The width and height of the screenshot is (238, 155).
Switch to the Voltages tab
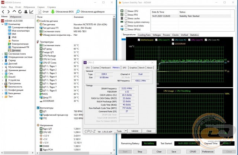[x=157, y=35]
